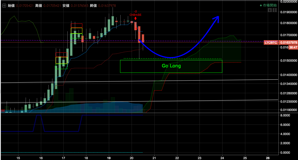Click the 0.01700000 price scale label

click(x=289, y=35)
